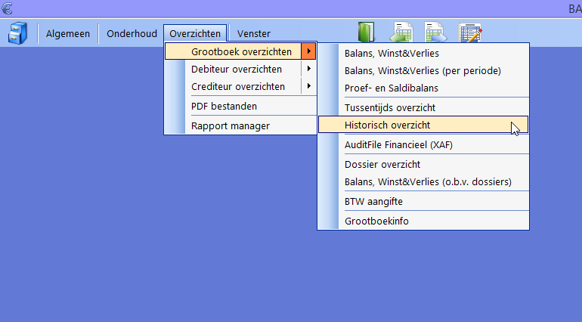This screenshot has width=582, height=322.
Task: Open the Algemeen menu
Action: tap(68, 33)
